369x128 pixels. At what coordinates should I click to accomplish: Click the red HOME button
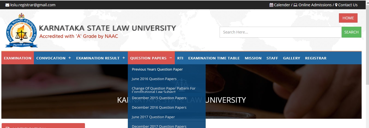348,18
